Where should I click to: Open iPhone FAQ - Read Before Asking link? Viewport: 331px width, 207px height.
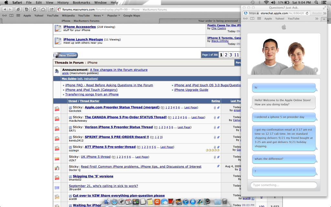pos(109,85)
